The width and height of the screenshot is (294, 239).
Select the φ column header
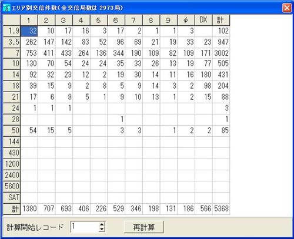(x=186, y=20)
